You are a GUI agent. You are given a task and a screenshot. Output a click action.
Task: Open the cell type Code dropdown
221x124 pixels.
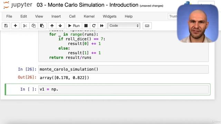(x=124, y=26)
